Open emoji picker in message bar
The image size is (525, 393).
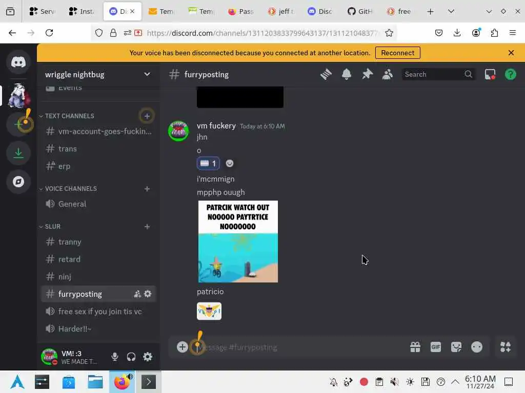[x=477, y=347]
